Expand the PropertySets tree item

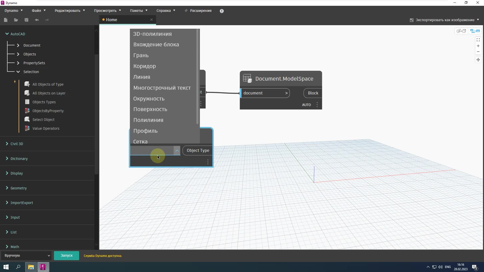(x=18, y=63)
